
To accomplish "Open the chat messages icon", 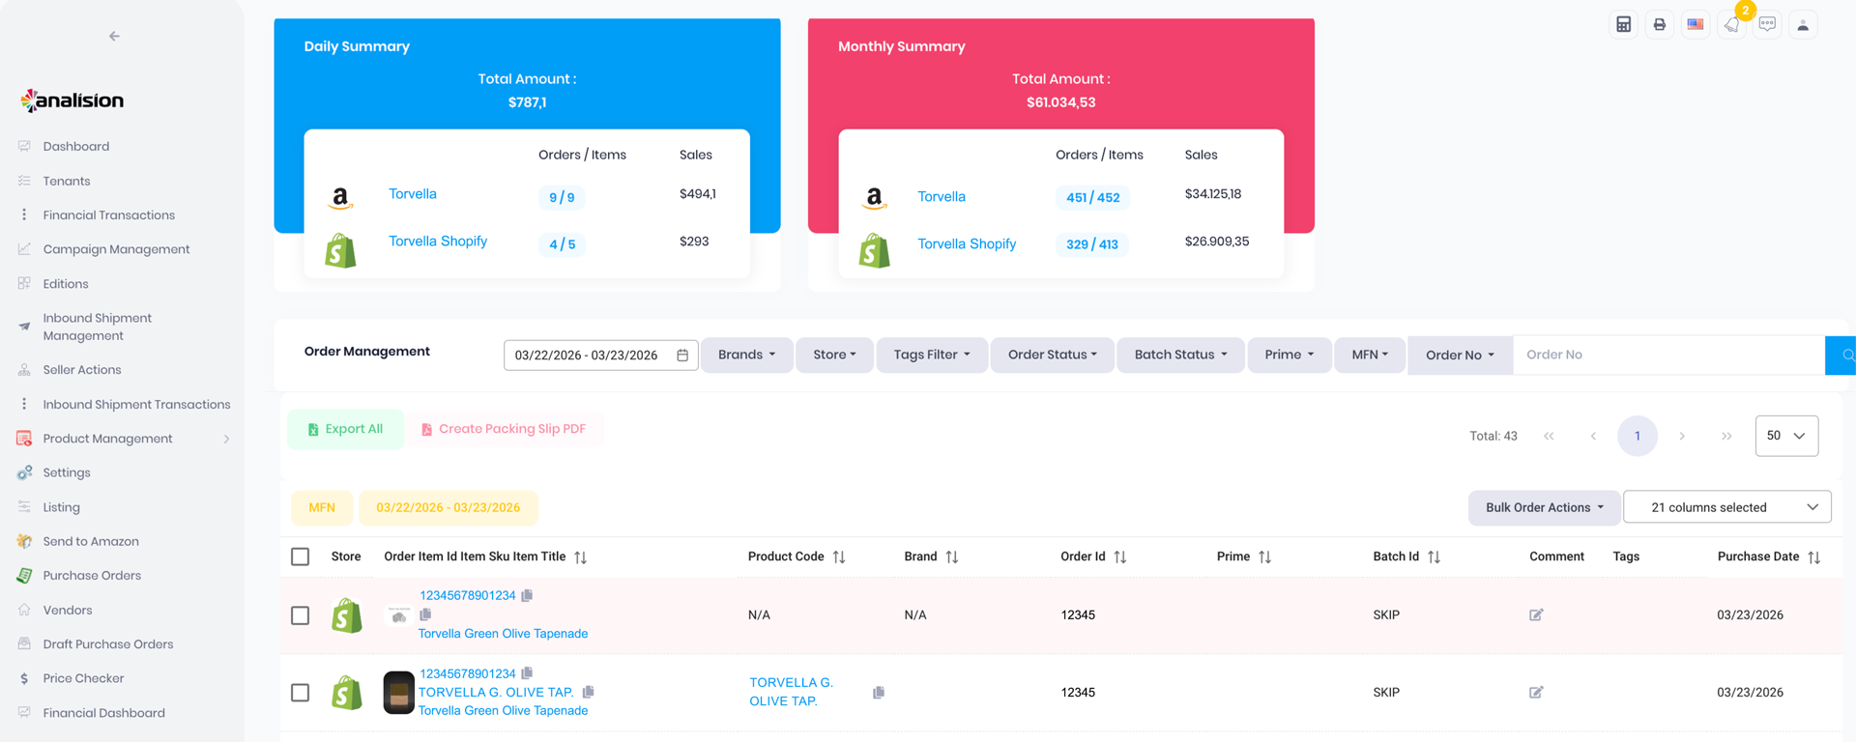I will point(1767,25).
